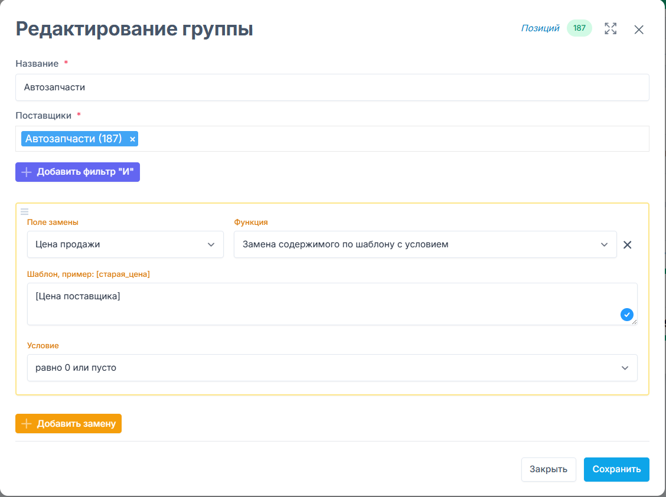Open the Функция dropdown list
666x497 pixels.
(425, 244)
